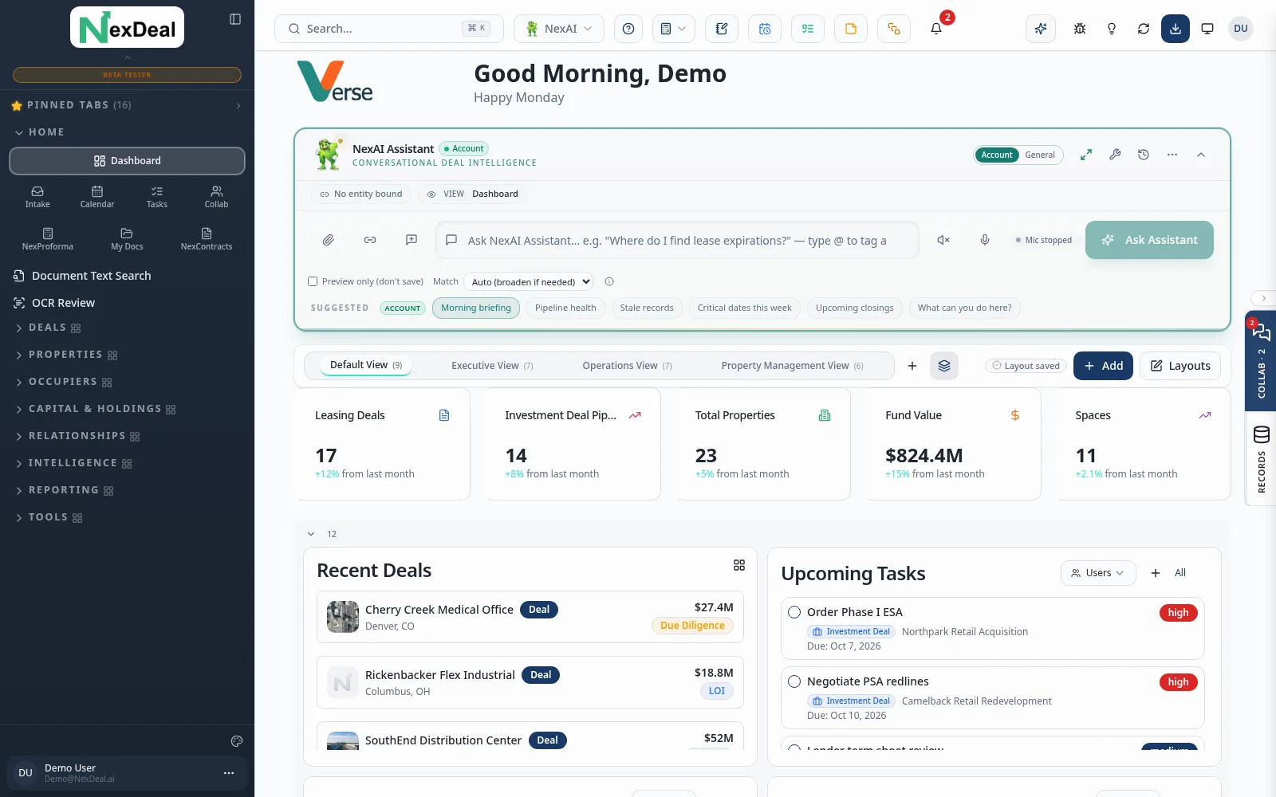The width and height of the screenshot is (1276, 797).
Task: Expand OCCUPIERS section in sidebar
Action: (x=62, y=382)
